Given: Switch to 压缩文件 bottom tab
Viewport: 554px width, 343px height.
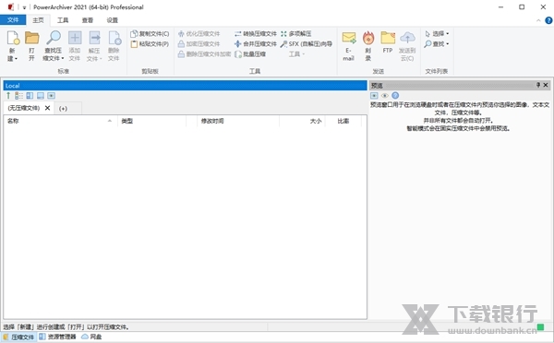Looking at the screenshot, I should click(18, 337).
